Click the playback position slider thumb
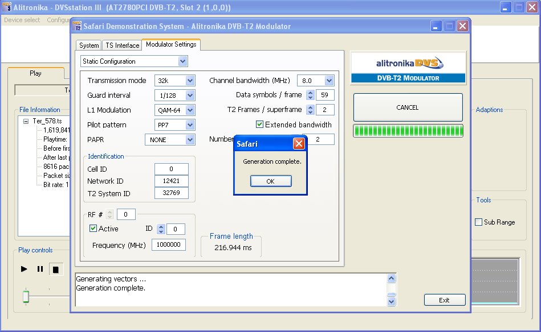This screenshot has height=332, width=541. (26, 297)
